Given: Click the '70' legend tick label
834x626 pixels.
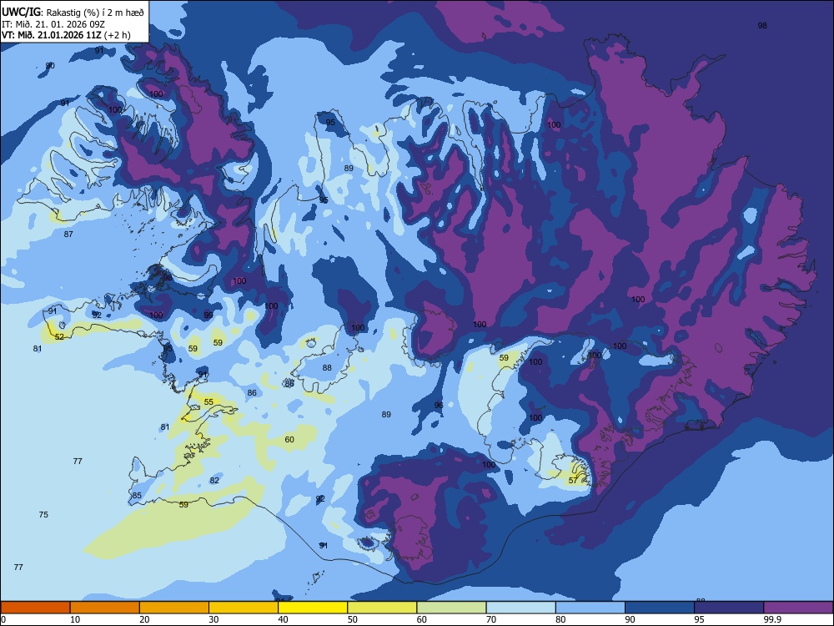Looking at the screenshot, I should click(x=491, y=619).
